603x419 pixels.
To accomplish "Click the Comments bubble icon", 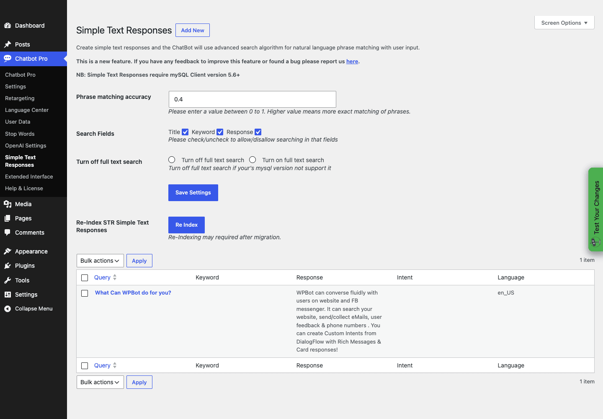I will point(8,233).
